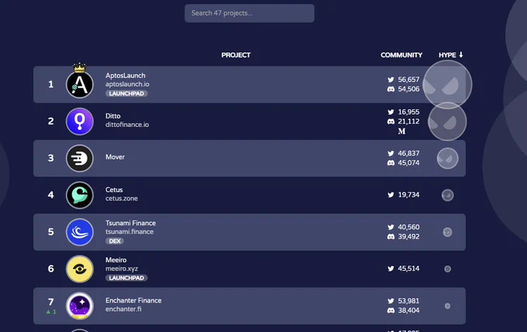Open Ditto's Medium icon
This screenshot has width=527, height=332.
click(x=401, y=132)
